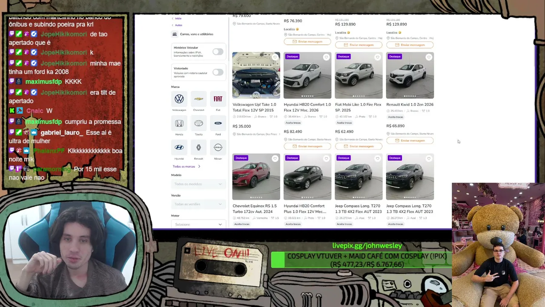The height and width of the screenshot is (307, 545).
Task: View the silver Fiat Mobi photo
Action: point(359,75)
